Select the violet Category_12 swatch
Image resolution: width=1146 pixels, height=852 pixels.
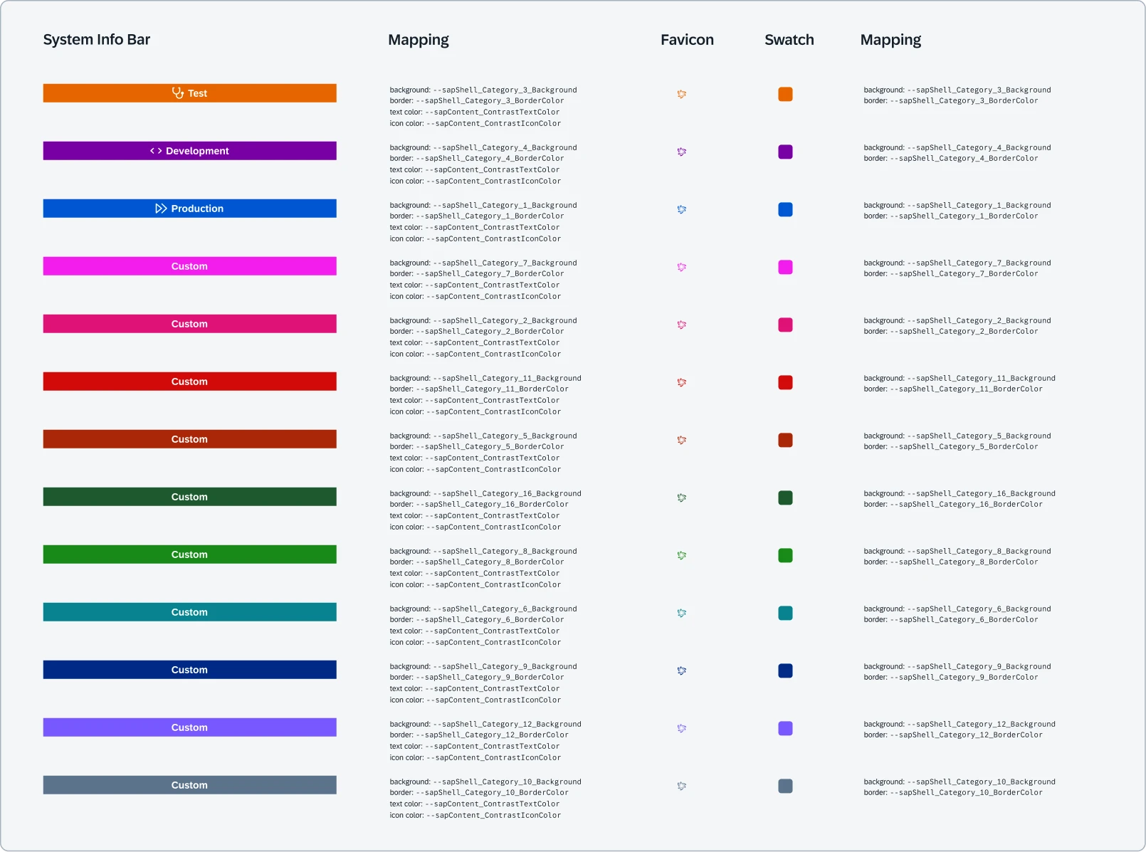[x=786, y=728]
